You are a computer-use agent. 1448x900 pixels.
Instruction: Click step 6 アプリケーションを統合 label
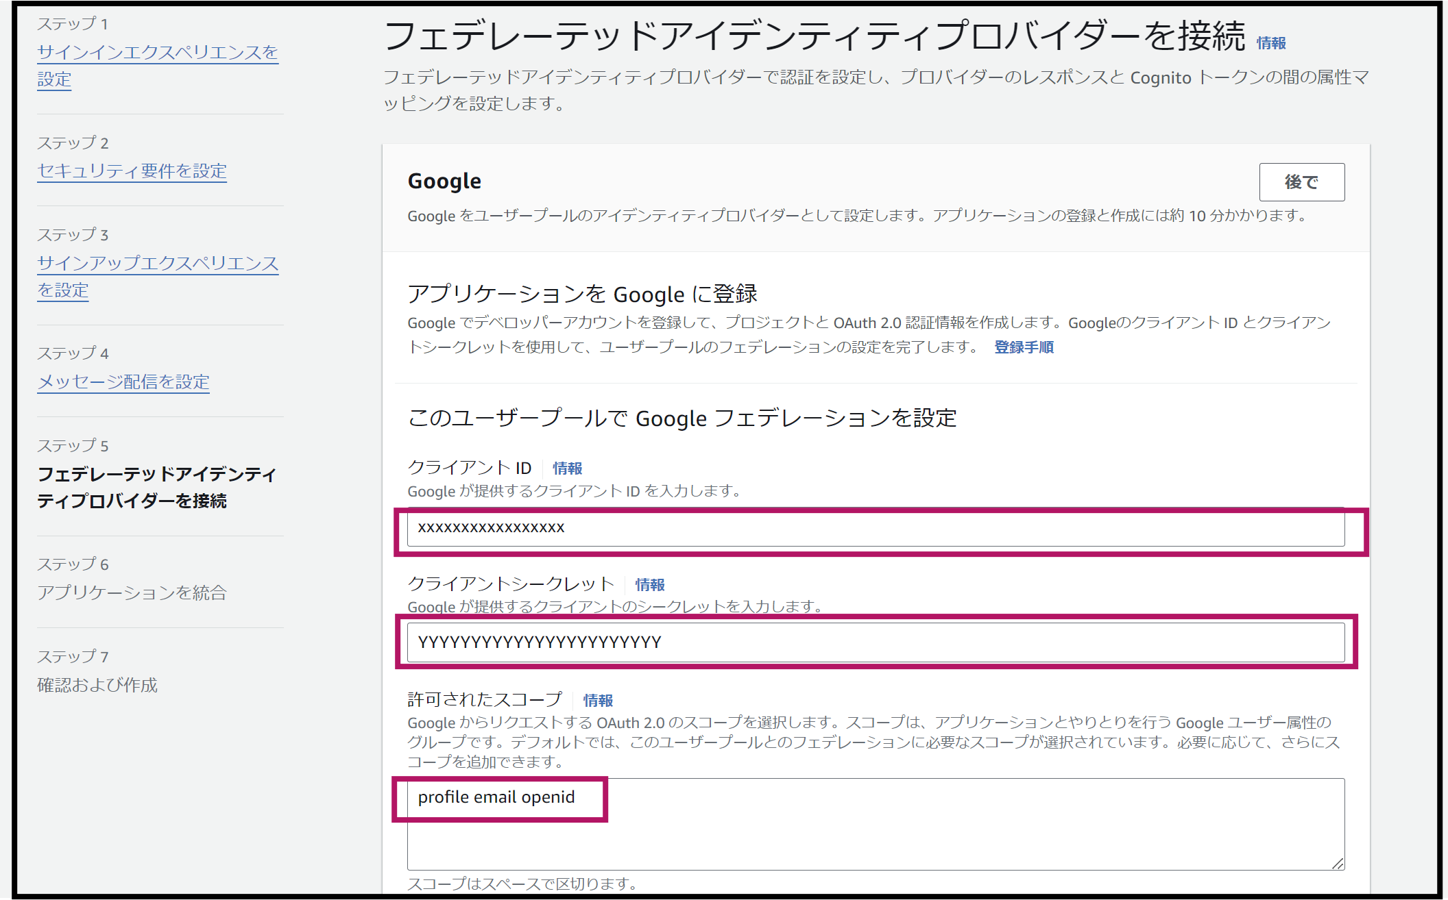tap(132, 593)
